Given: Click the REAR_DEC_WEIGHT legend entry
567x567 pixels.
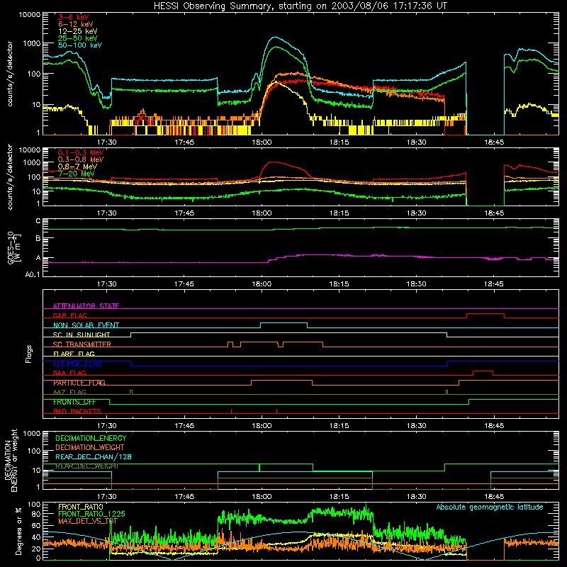Looking at the screenshot, I should click(x=86, y=466).
